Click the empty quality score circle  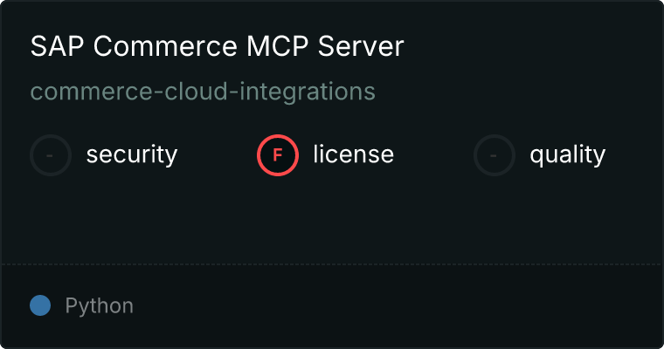[495, 155]
